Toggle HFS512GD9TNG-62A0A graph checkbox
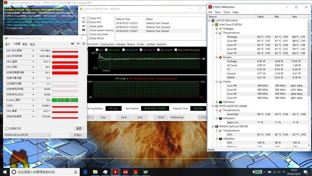 point(176,50)
